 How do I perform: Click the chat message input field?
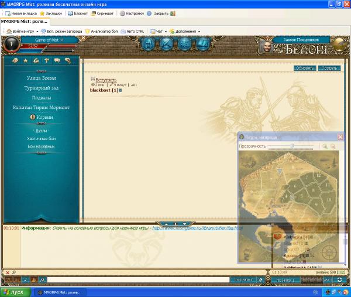138,280
